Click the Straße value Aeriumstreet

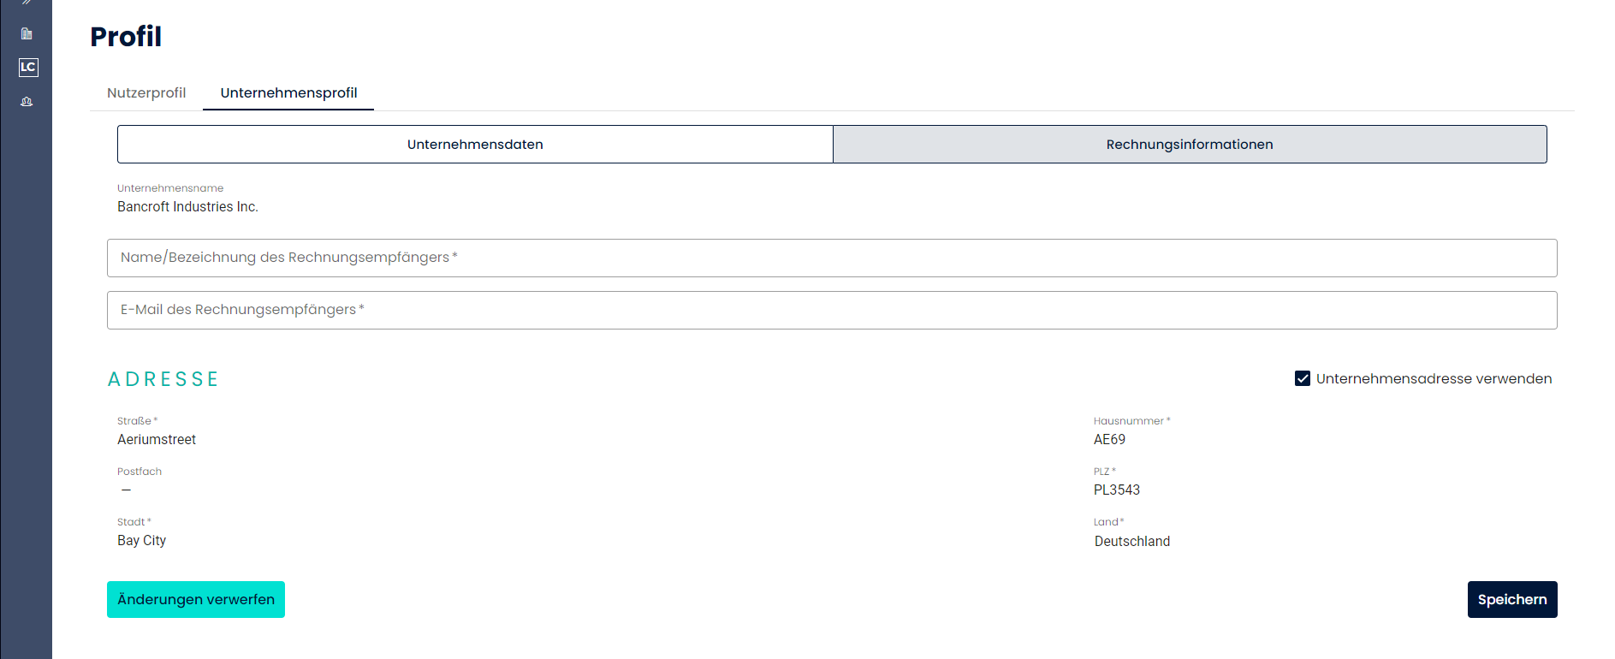point(157,440)
